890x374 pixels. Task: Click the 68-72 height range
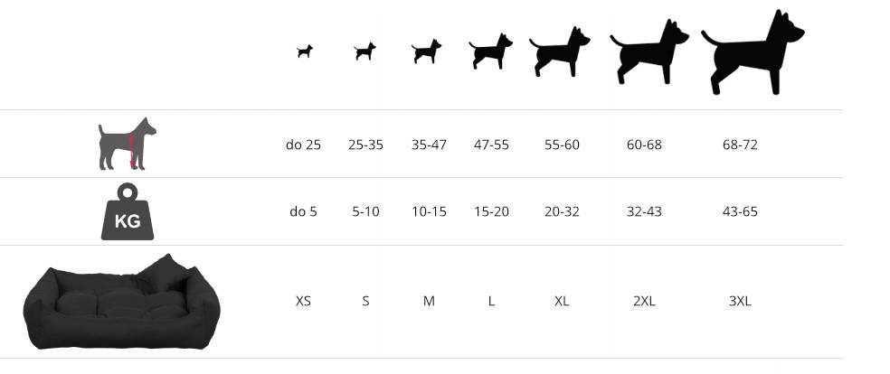tap(740, 145)
